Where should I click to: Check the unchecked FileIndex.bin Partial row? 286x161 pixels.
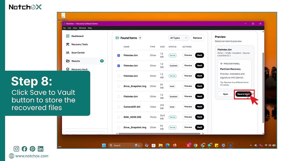[118, 76]
